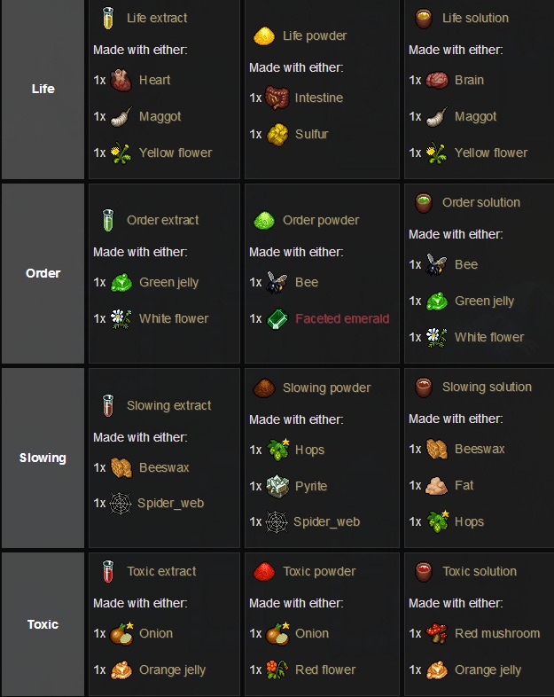The image size is (554, 697).
Task: Click the Beeswax icon in Slowing solution
Action: pyautogui.click(x=437, y=449)
